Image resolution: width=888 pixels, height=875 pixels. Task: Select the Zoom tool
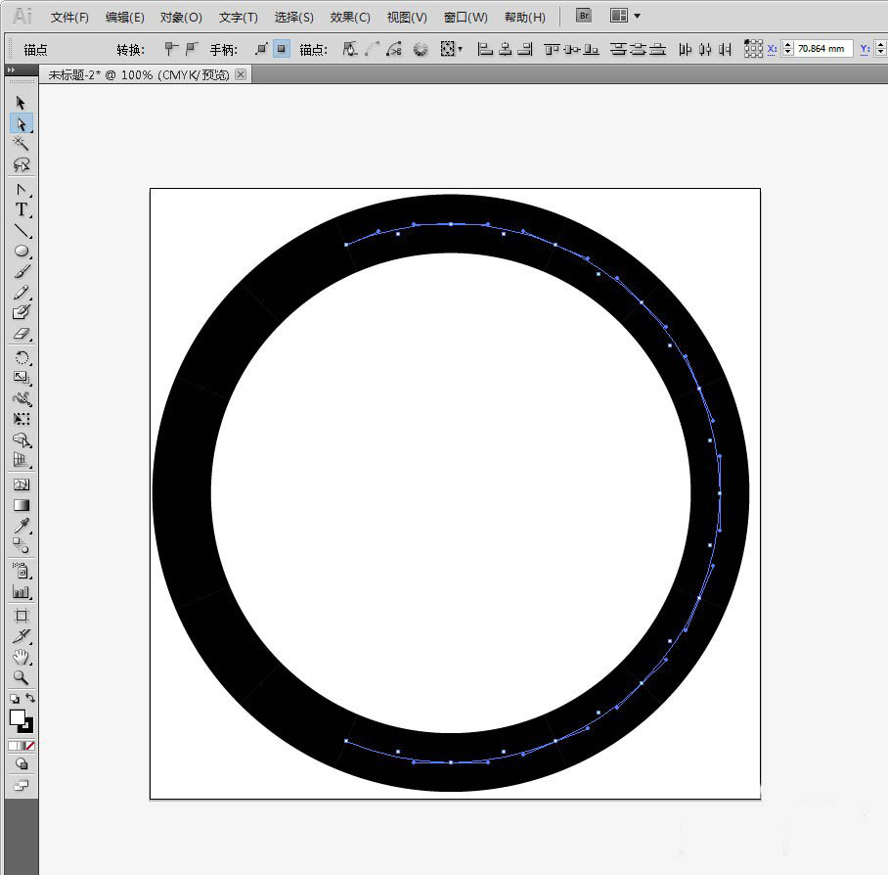[x=21, y=677]
